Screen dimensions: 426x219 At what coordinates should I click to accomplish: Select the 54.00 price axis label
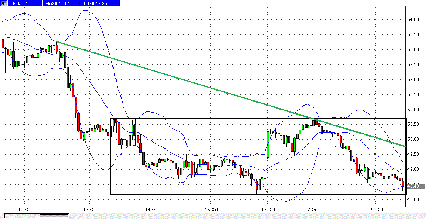pyautogui.click(x=413, y=19)
